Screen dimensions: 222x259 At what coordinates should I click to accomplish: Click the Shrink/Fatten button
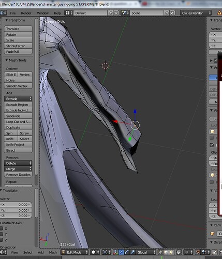coord(18,46)
